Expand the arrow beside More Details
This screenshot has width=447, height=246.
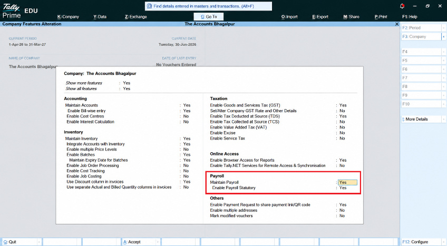[444, 119]
